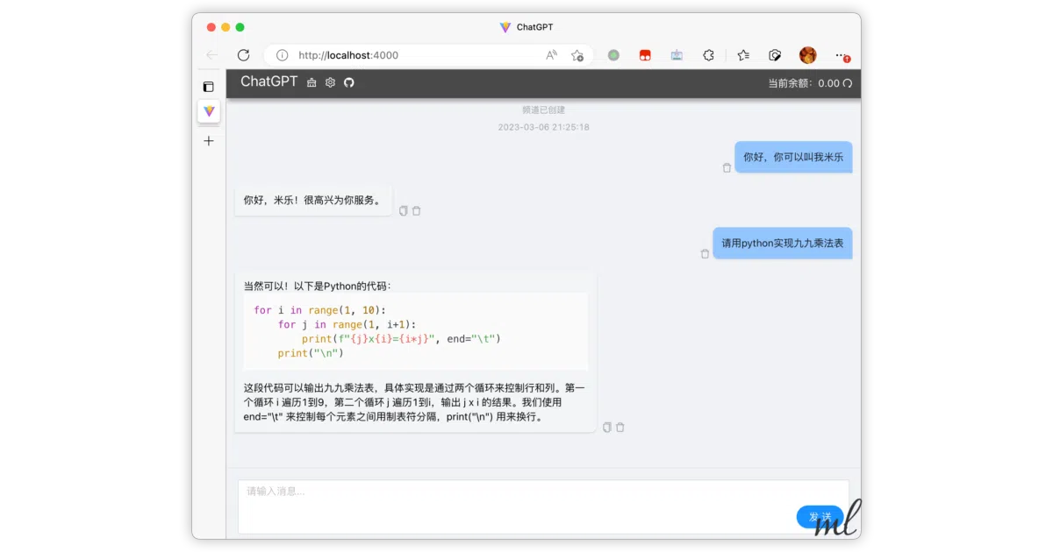Open the settings gear in ChatGPT header
The width and height of the screenshot is (1053, 552).
pos(330,82)
